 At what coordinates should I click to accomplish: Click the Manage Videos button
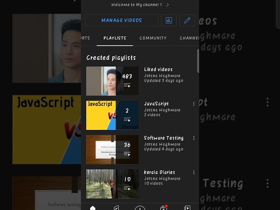122,21
